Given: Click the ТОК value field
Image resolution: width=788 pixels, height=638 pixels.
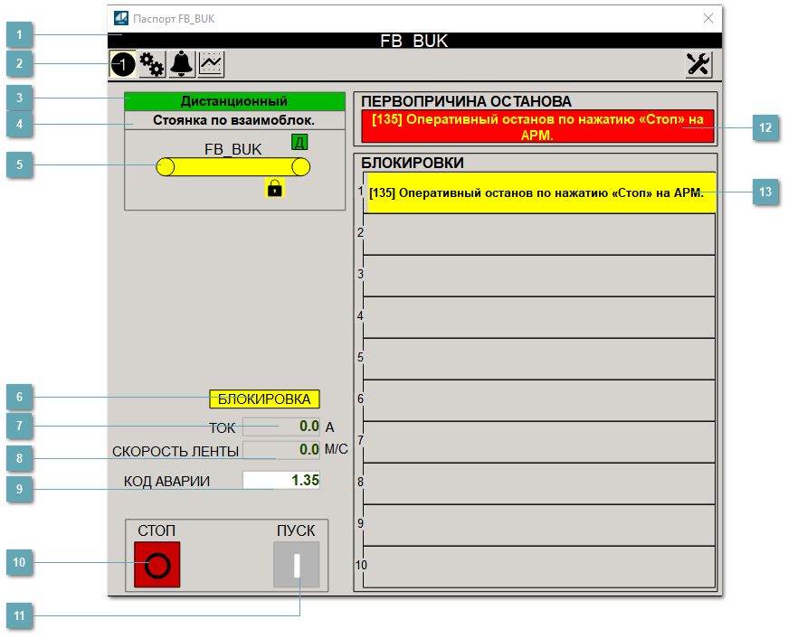Looking at the screenshot, I should pyautogui.click(x=281, y=427).
